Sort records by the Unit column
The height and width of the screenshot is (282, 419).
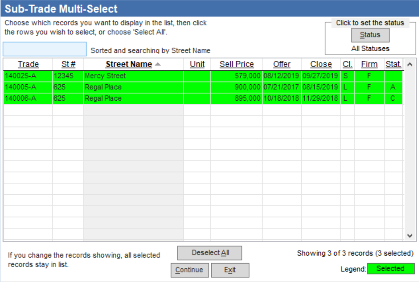pos(197,64)
